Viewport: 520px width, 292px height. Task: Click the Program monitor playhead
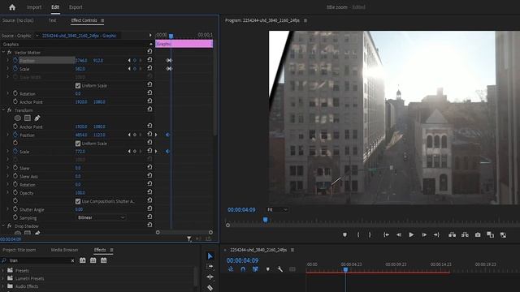[266, 220]
